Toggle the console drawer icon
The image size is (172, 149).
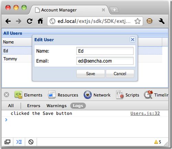click(19, 142)
